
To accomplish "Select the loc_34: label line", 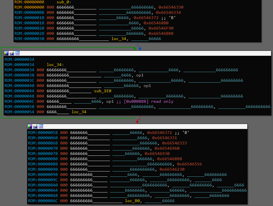I will [x=55, y=65].
